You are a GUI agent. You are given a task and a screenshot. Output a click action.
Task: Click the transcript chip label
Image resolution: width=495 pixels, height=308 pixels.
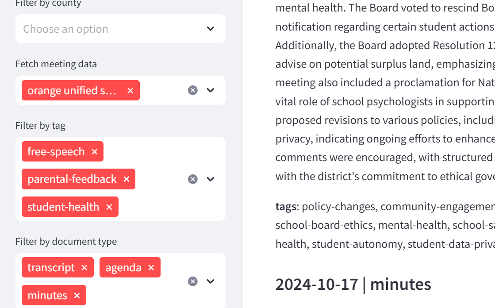51,268
